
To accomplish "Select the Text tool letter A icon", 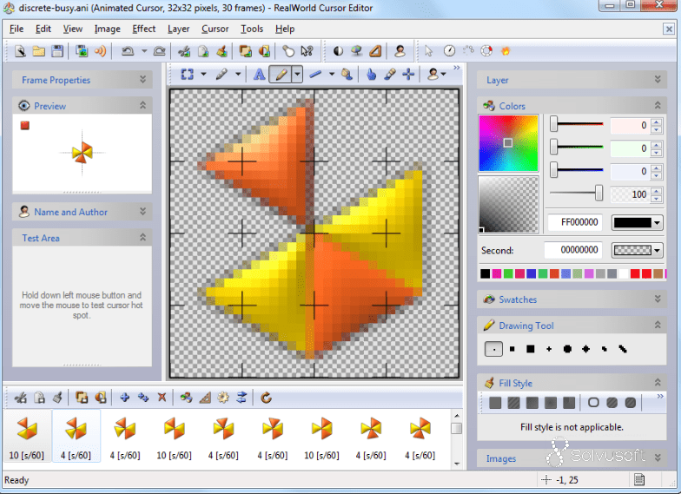I will click(259, 75).
